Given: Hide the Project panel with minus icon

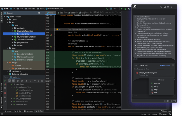Looking at the screenshot, I should tap(43, 13).
